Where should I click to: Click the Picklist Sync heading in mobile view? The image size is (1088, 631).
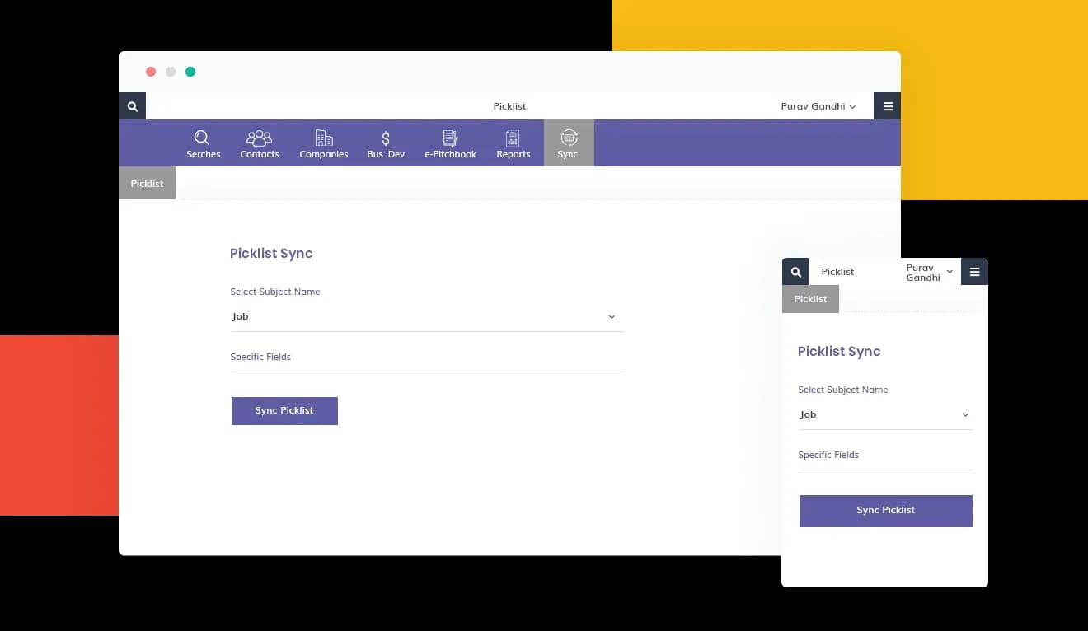pyautogui.click(x=839, y=352)
